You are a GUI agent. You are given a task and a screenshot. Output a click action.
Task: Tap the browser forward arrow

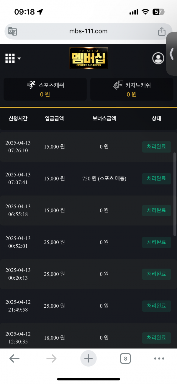(51, 359)
